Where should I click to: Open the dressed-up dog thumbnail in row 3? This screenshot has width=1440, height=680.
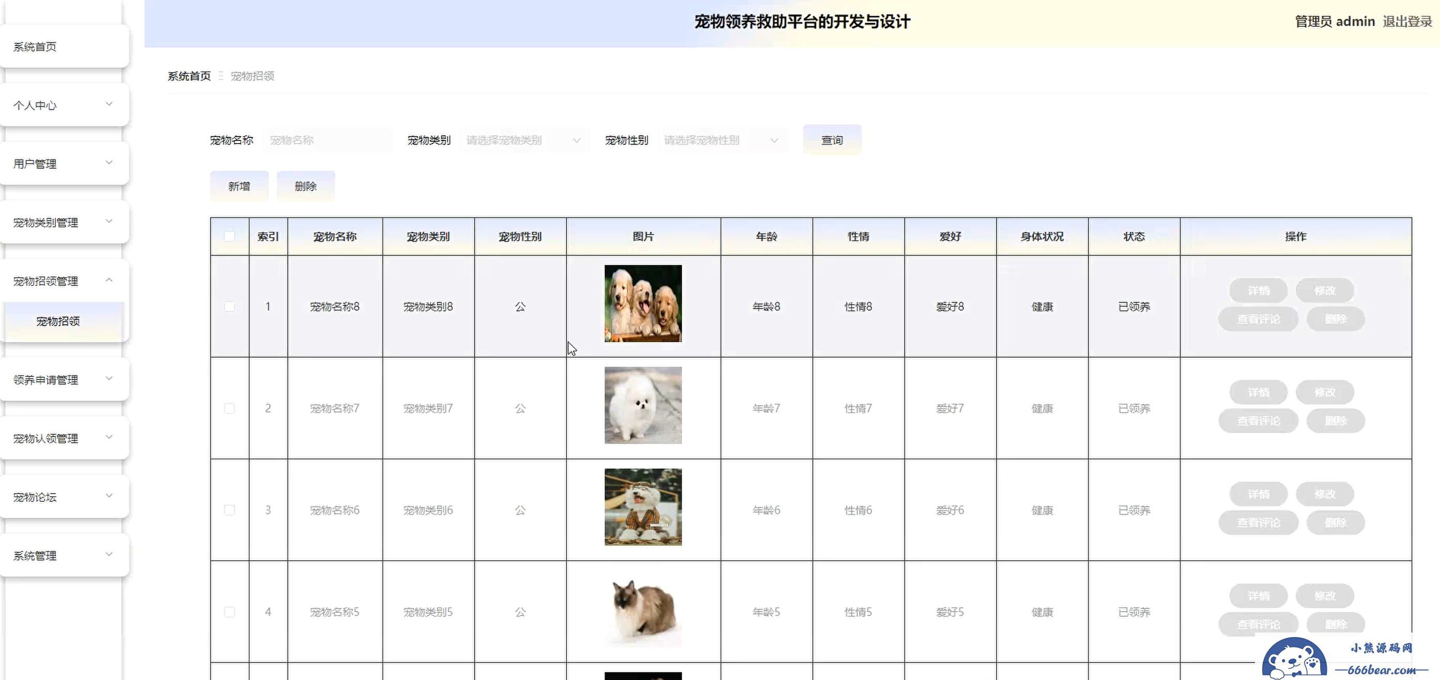tap(643, 507)
